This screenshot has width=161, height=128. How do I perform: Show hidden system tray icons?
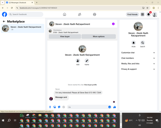pyautogui.click(x=137, y=120)
